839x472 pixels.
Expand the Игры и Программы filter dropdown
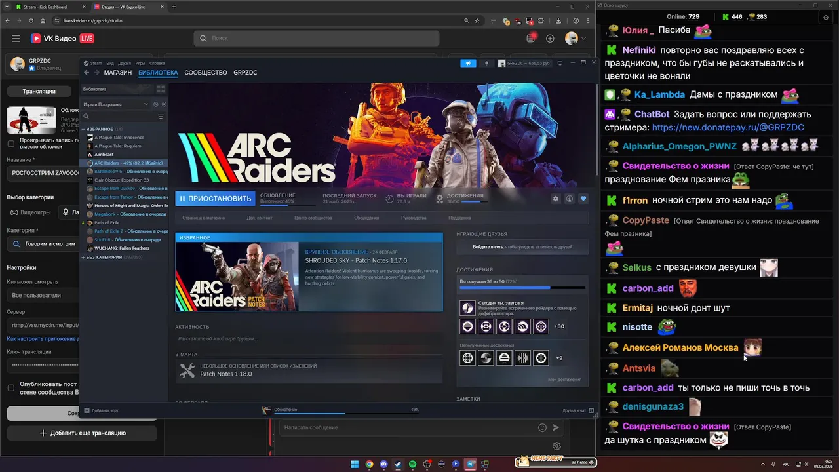point(115,104)
